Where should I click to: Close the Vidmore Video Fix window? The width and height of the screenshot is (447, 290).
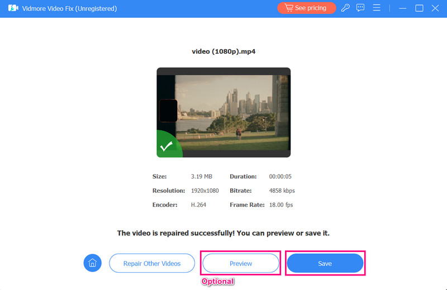click(435, 8)
